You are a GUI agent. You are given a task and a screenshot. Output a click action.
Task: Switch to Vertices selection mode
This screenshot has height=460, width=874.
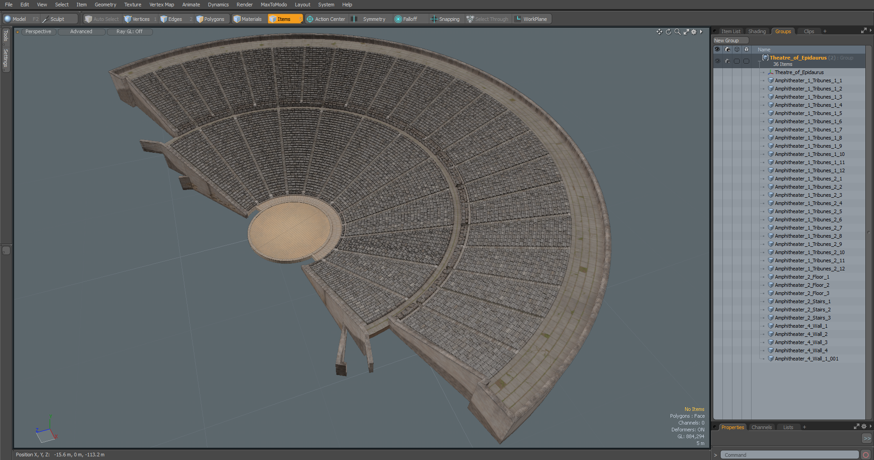pos(137,19)
